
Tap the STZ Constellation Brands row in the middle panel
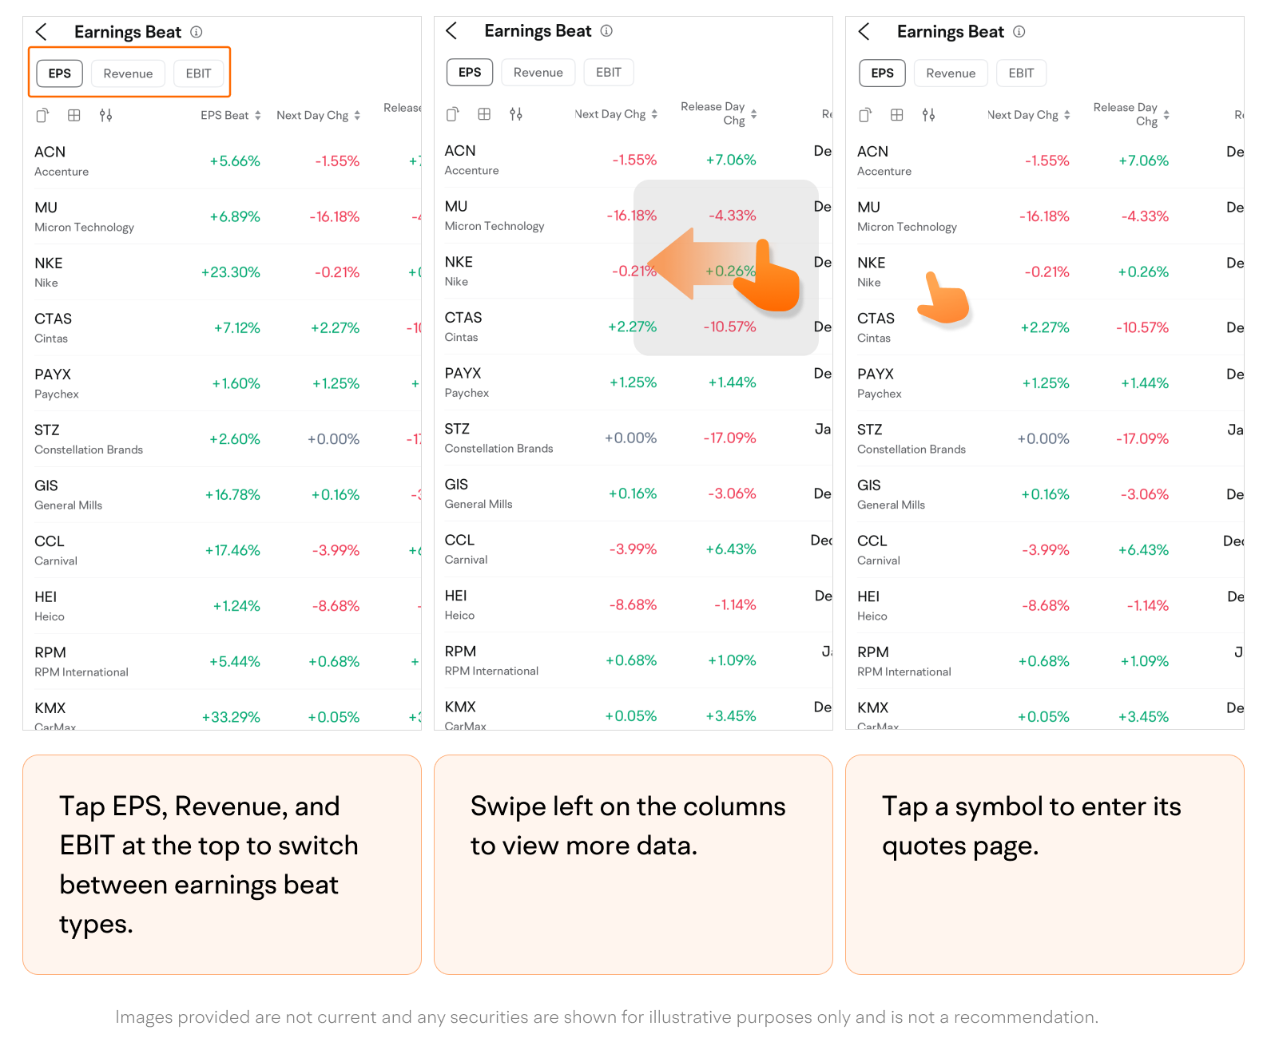(498, 438)
